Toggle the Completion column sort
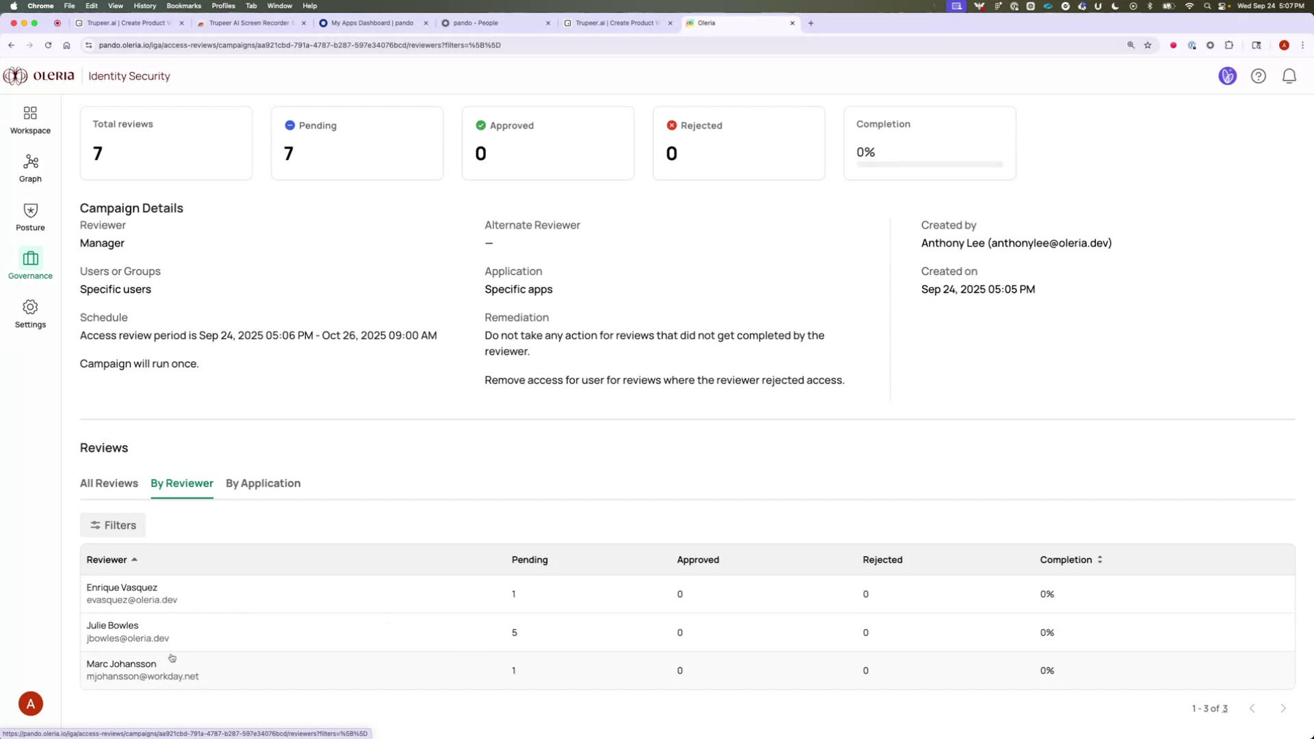Screen dimensions: 1314x739 pos(1070,559)
